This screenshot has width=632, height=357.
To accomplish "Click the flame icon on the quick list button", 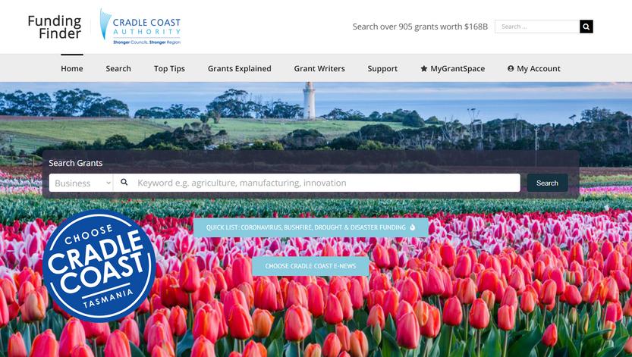I will 412,227.
